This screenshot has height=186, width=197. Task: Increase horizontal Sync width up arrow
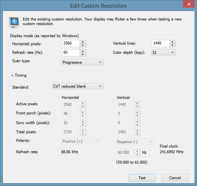(x=83, y=122)
